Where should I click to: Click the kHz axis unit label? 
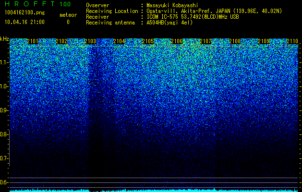[5, 39]
